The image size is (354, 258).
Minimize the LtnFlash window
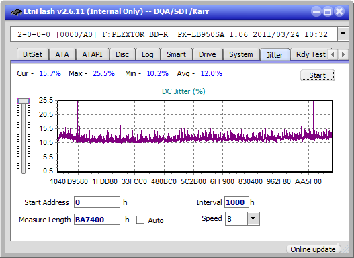coord(316,11)
